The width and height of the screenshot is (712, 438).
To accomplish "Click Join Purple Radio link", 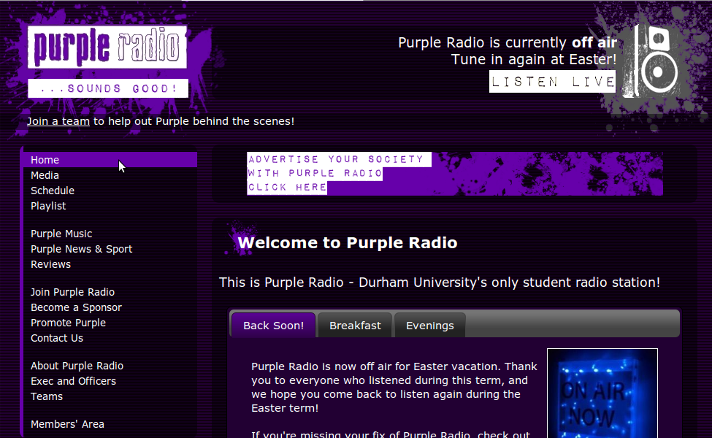I will [x=72, y=292].
